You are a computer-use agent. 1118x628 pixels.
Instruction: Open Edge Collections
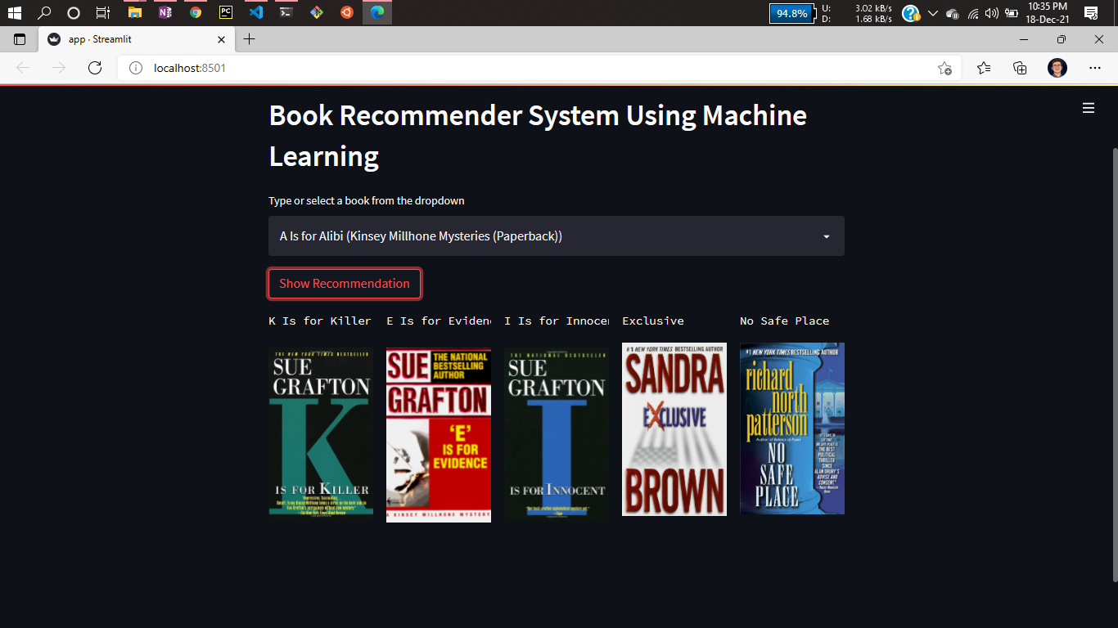coord(1020,68)
